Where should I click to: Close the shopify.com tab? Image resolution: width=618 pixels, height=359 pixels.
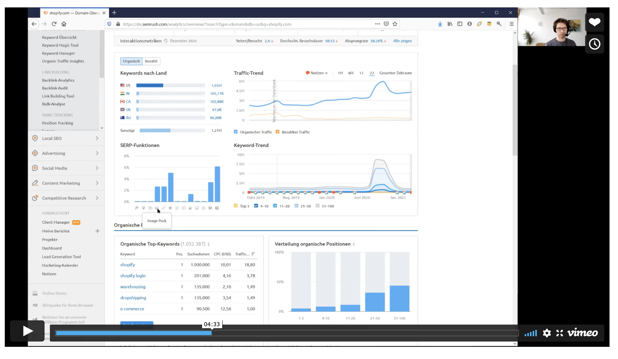click(x=104, y=13)
